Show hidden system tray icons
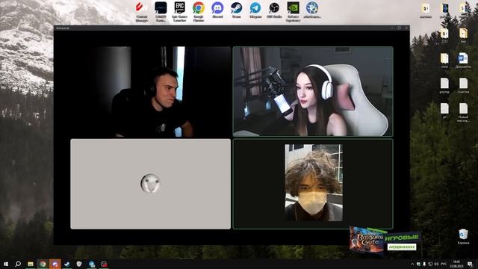Image resolution: width=478 pixels, height=269 pixels. (x=412, y=264)
